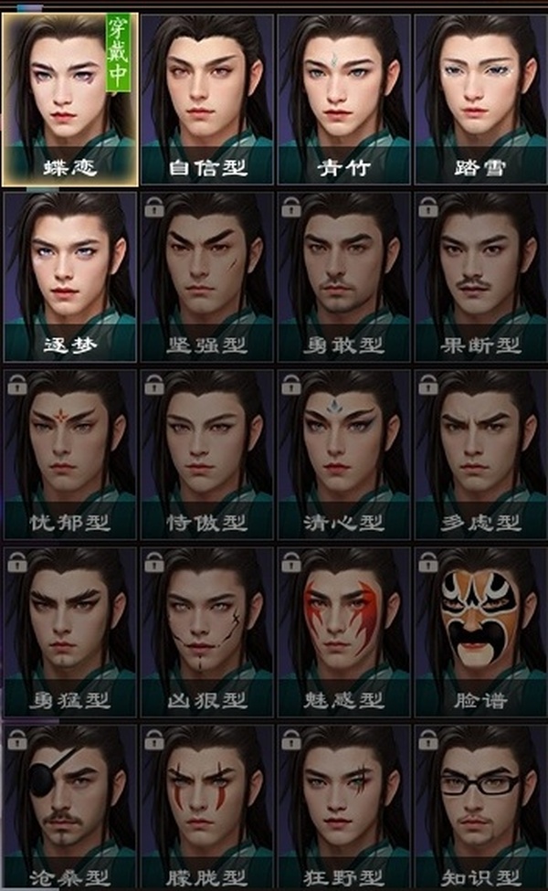This screenshot has width=548, height=891.
Task: Pick the 青竹 face with forehead mark
Action: coord(344,100)
